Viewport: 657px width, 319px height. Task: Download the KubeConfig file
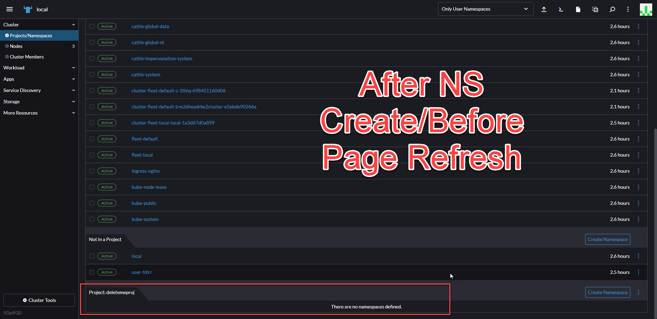pyautogui.click(x=578, y=9)
